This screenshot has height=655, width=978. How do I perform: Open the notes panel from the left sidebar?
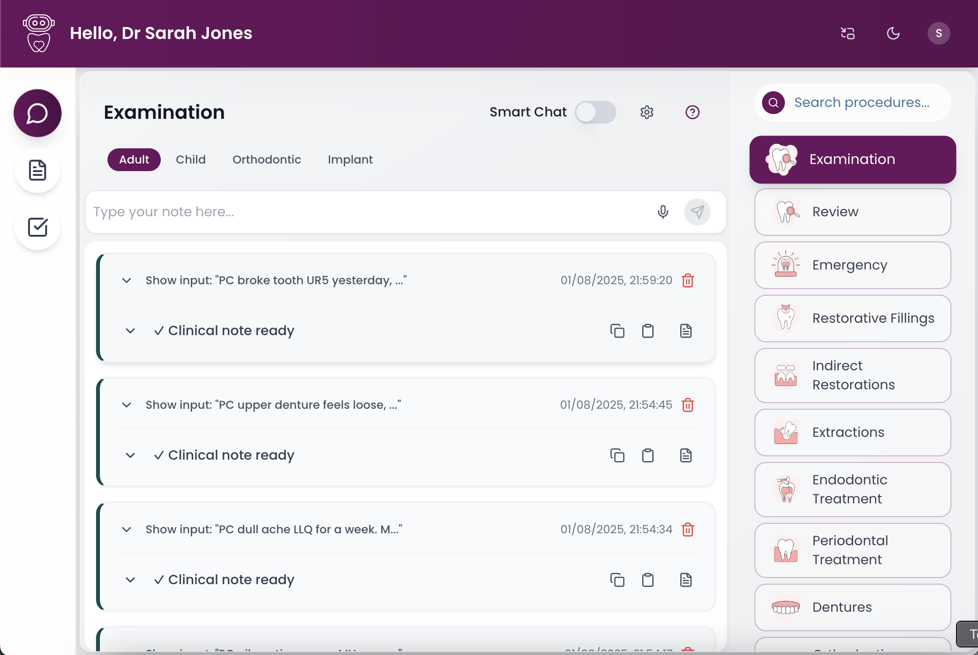pos(37,170)
